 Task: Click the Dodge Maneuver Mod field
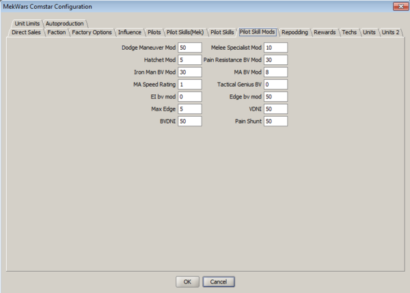189,48
